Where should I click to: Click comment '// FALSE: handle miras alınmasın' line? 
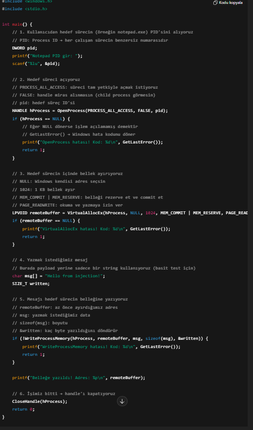[84, 95]
